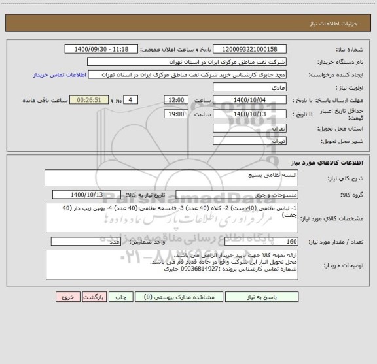This screenshot has width=377, height=364.
Task: Open 'مشاهده مدارک پیوستی (0)' button
Action: [x=179, y=297]
